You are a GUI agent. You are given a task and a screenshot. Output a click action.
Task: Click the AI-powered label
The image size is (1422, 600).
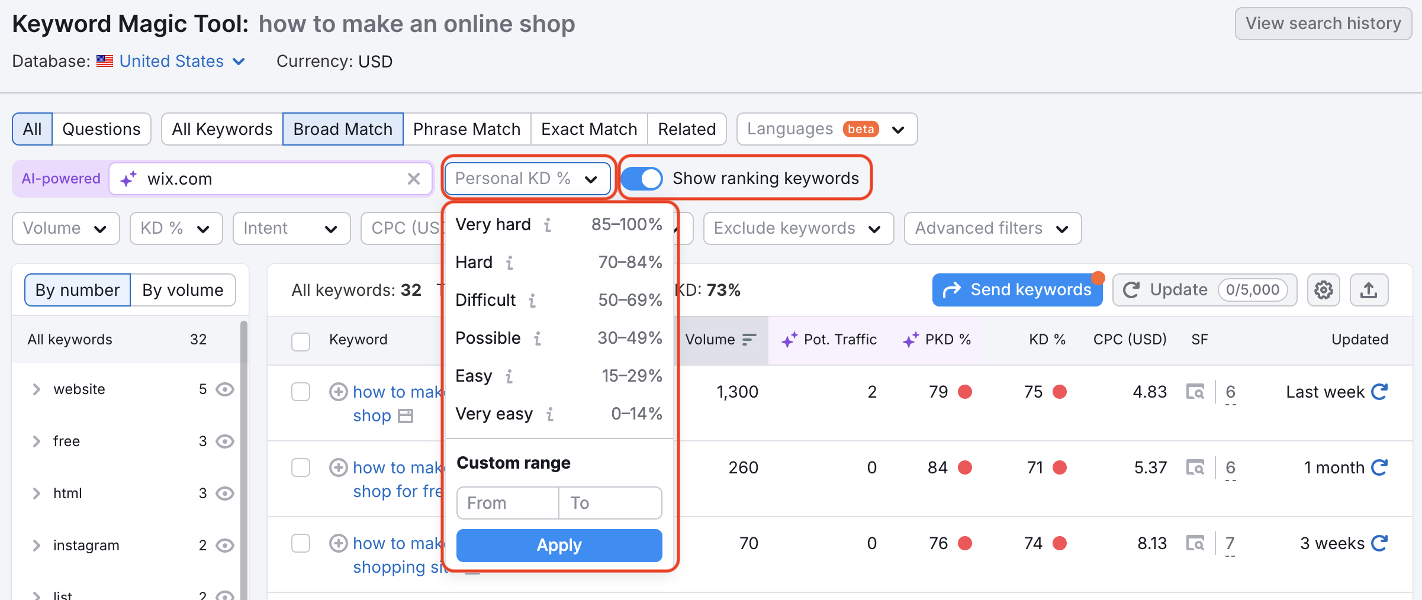point(61,179)
